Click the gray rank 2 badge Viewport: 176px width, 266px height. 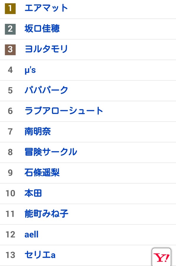click(x=10, y=29)
